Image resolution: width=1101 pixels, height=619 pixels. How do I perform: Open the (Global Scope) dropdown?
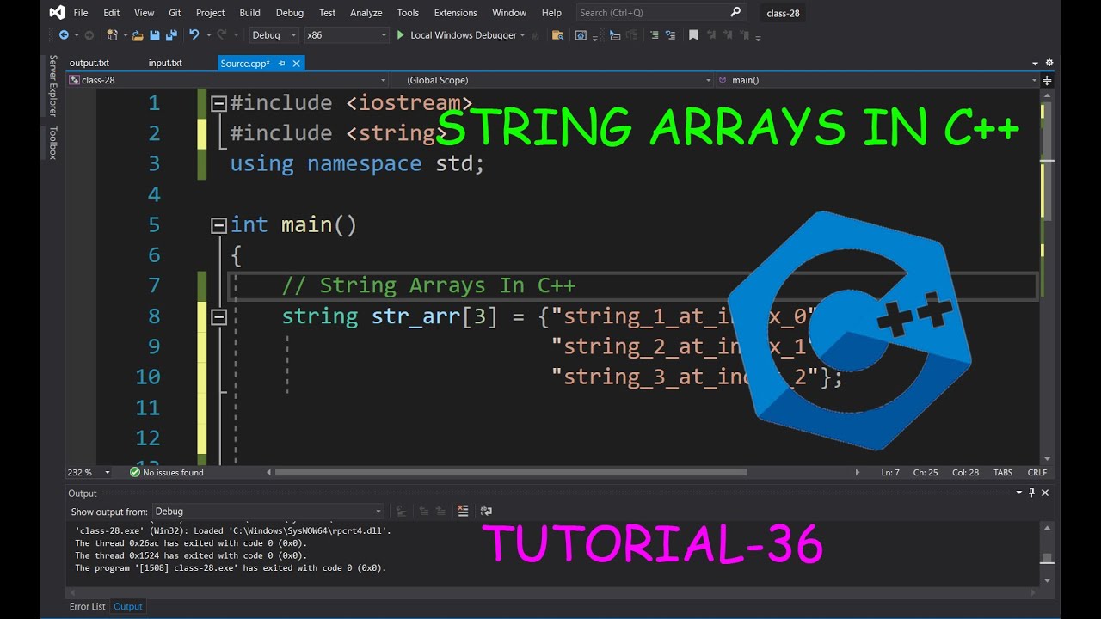coord(552,80)
